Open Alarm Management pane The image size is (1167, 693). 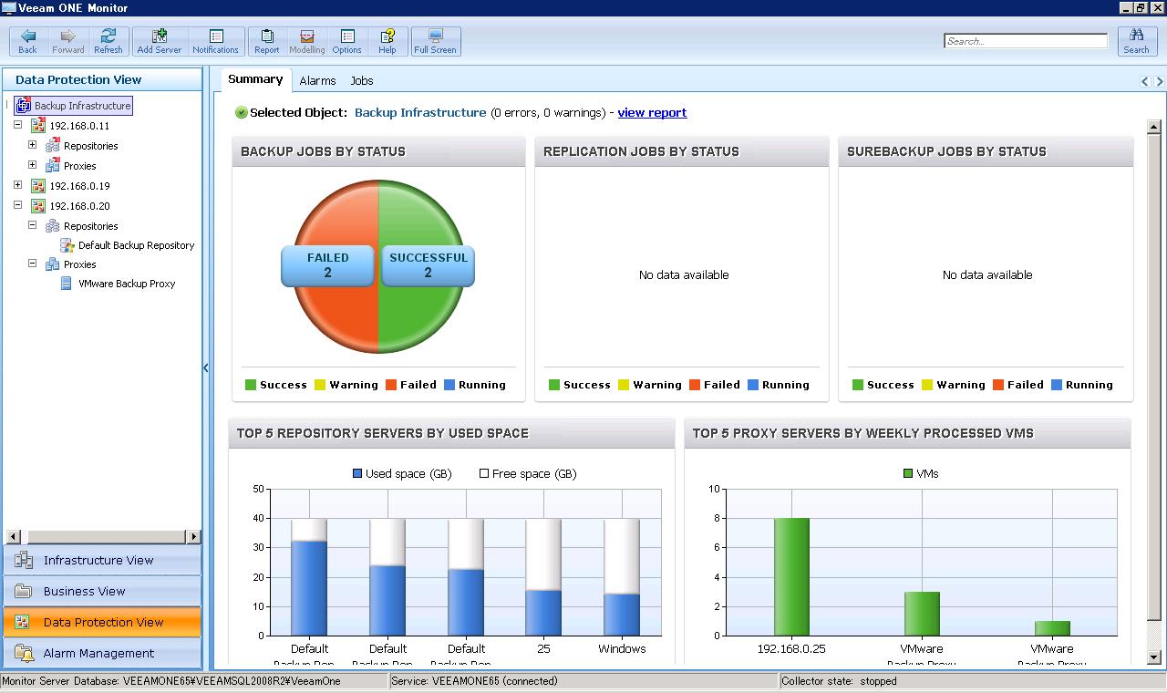tap(102, 654)
